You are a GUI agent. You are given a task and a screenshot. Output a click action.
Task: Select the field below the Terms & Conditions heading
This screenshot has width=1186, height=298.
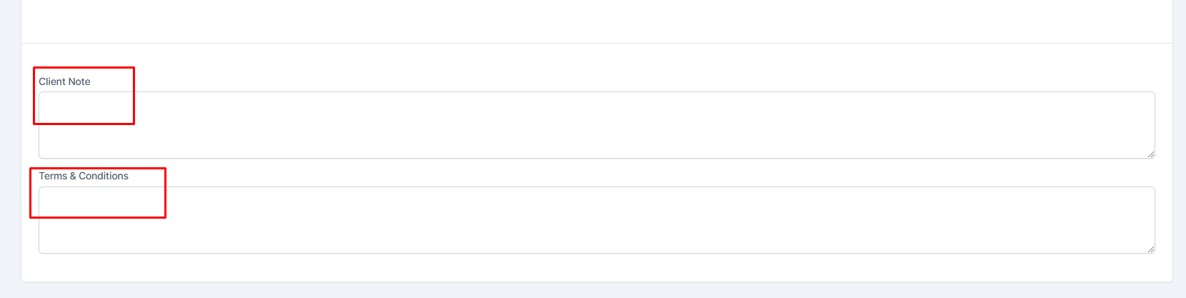(x=597, y=220)
